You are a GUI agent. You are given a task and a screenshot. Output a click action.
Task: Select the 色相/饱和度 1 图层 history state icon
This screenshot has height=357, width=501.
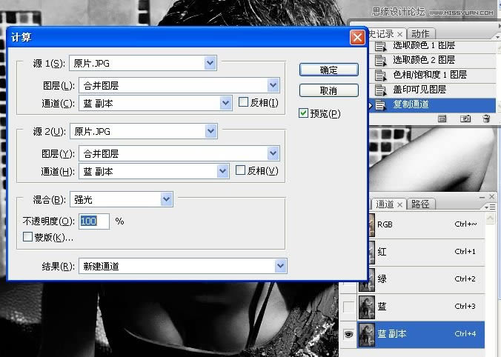(x=381, y=75)
